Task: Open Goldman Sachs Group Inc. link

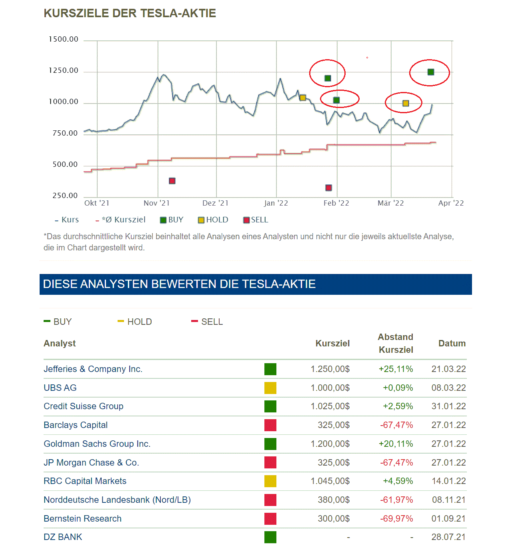Action: [97, 444]
